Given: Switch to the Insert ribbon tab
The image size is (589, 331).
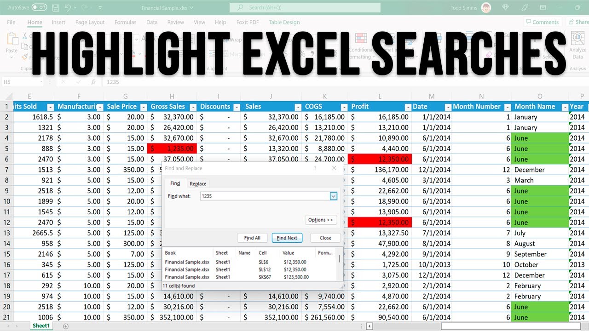Looking at the screenshot, I should coord(58,22).
